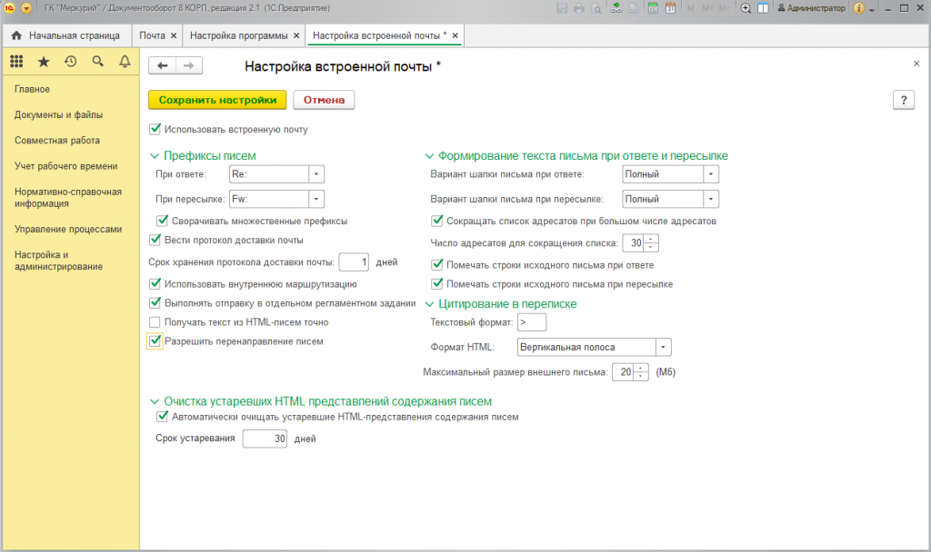Open the History clock icon
The width and height of the screenshot is (931, 552).
[x=70, y=62]
